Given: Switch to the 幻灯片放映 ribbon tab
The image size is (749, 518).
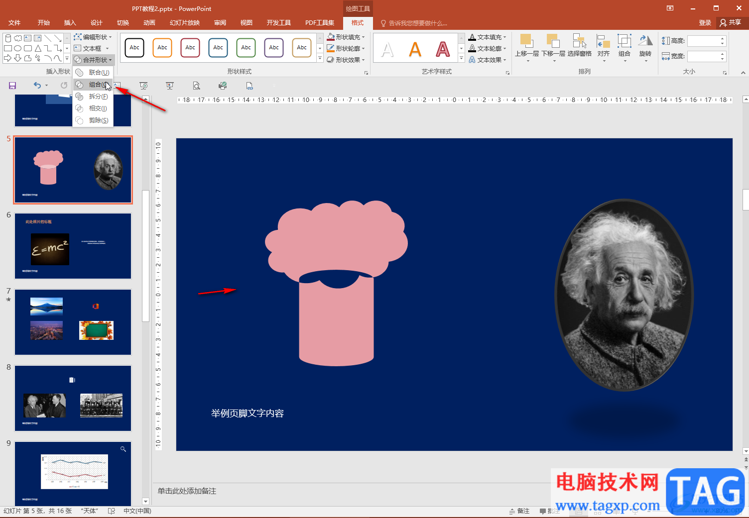Looking at the screenshot, I should tap(185, 23).
